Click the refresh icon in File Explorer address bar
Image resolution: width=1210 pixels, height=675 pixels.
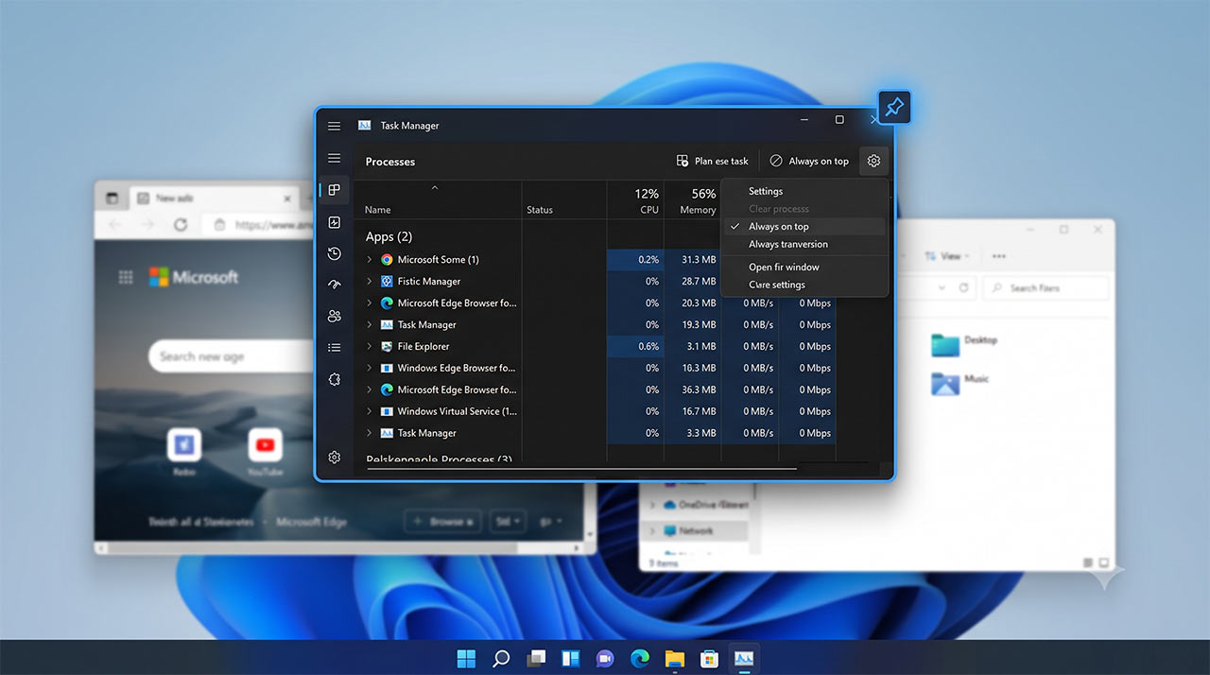point(963,287)
